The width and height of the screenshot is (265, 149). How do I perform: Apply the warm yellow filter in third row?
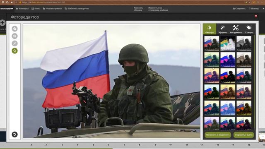pos(212,76)
